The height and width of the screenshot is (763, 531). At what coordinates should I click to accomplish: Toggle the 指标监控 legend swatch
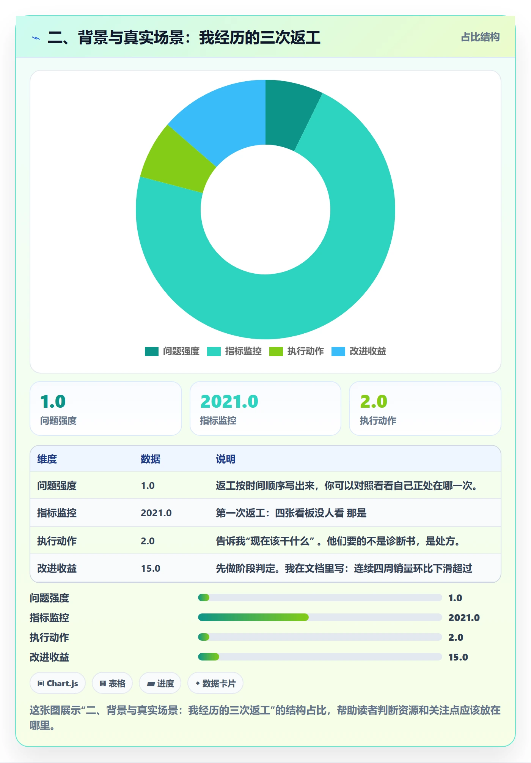(214, 352)
